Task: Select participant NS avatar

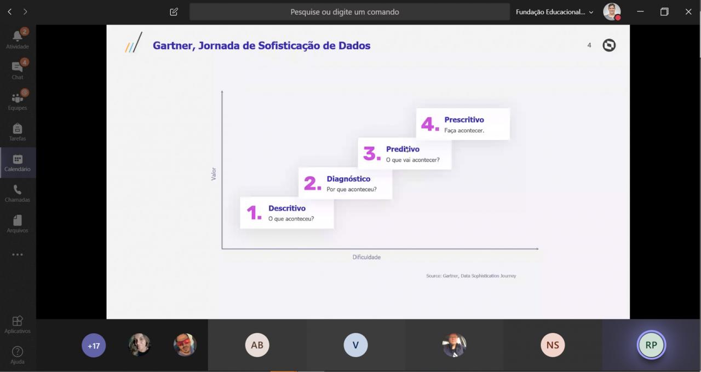Action: [x=553, y=345]
